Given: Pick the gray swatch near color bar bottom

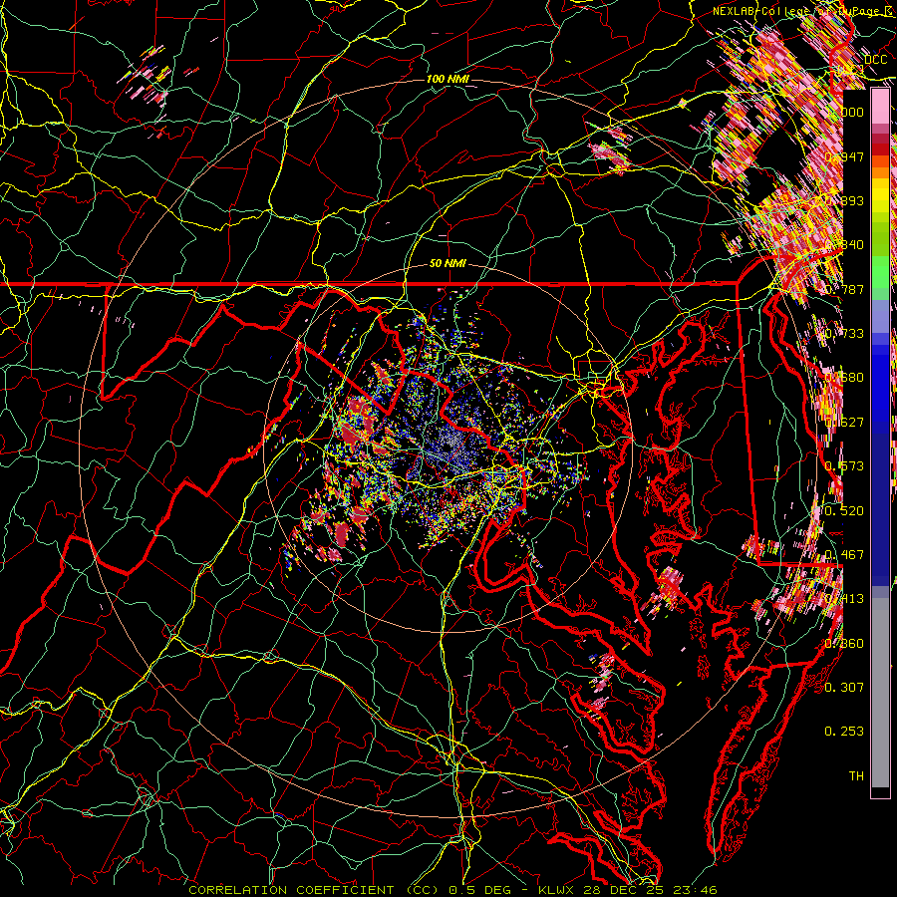Looking at the screenshot, I should [880, 698].
